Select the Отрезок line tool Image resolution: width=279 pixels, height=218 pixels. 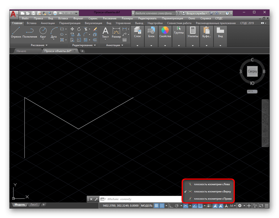click(16, 32)
